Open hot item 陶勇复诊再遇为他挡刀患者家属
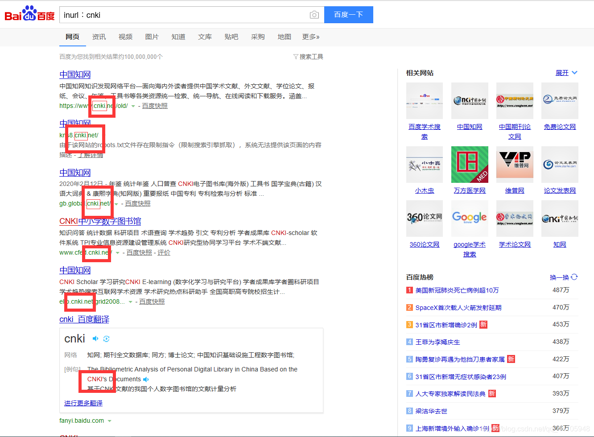Screen dimensions: 594x437 pos(460,359)
